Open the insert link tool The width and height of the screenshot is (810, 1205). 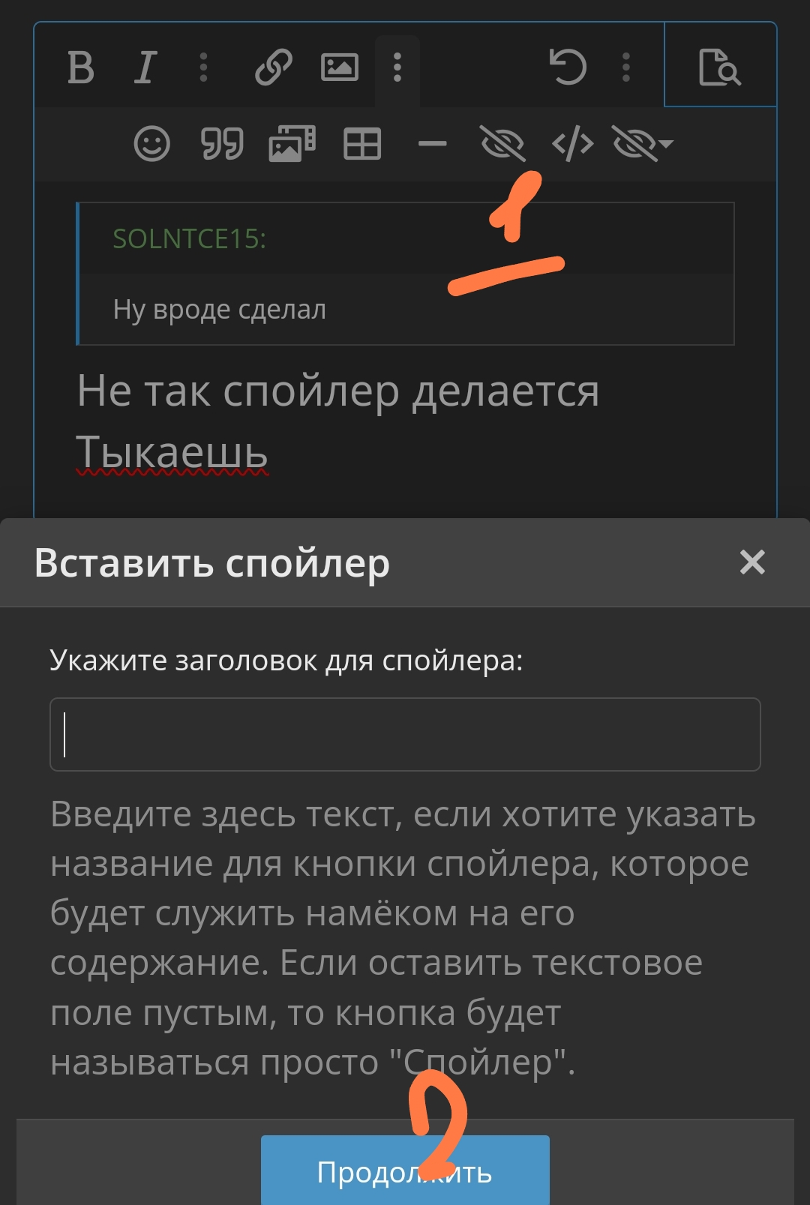coord(273,67)
